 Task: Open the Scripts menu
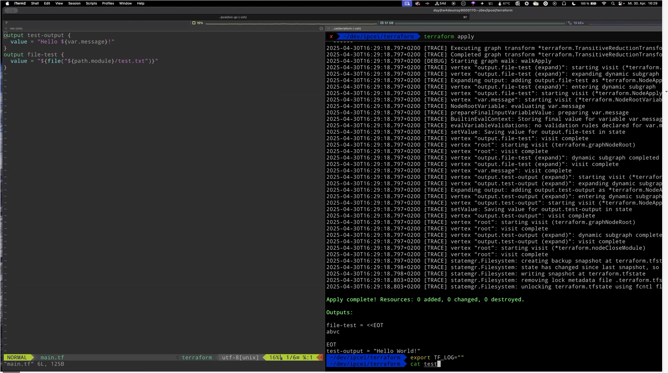click(91, 3)
